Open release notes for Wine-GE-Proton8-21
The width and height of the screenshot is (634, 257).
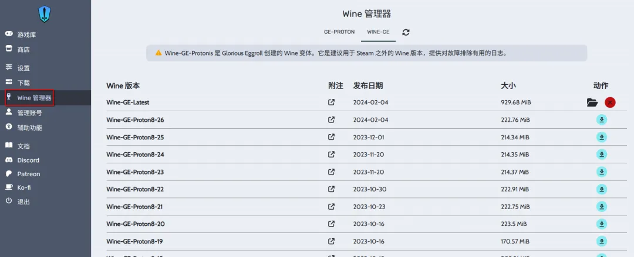tap(332, 207)
